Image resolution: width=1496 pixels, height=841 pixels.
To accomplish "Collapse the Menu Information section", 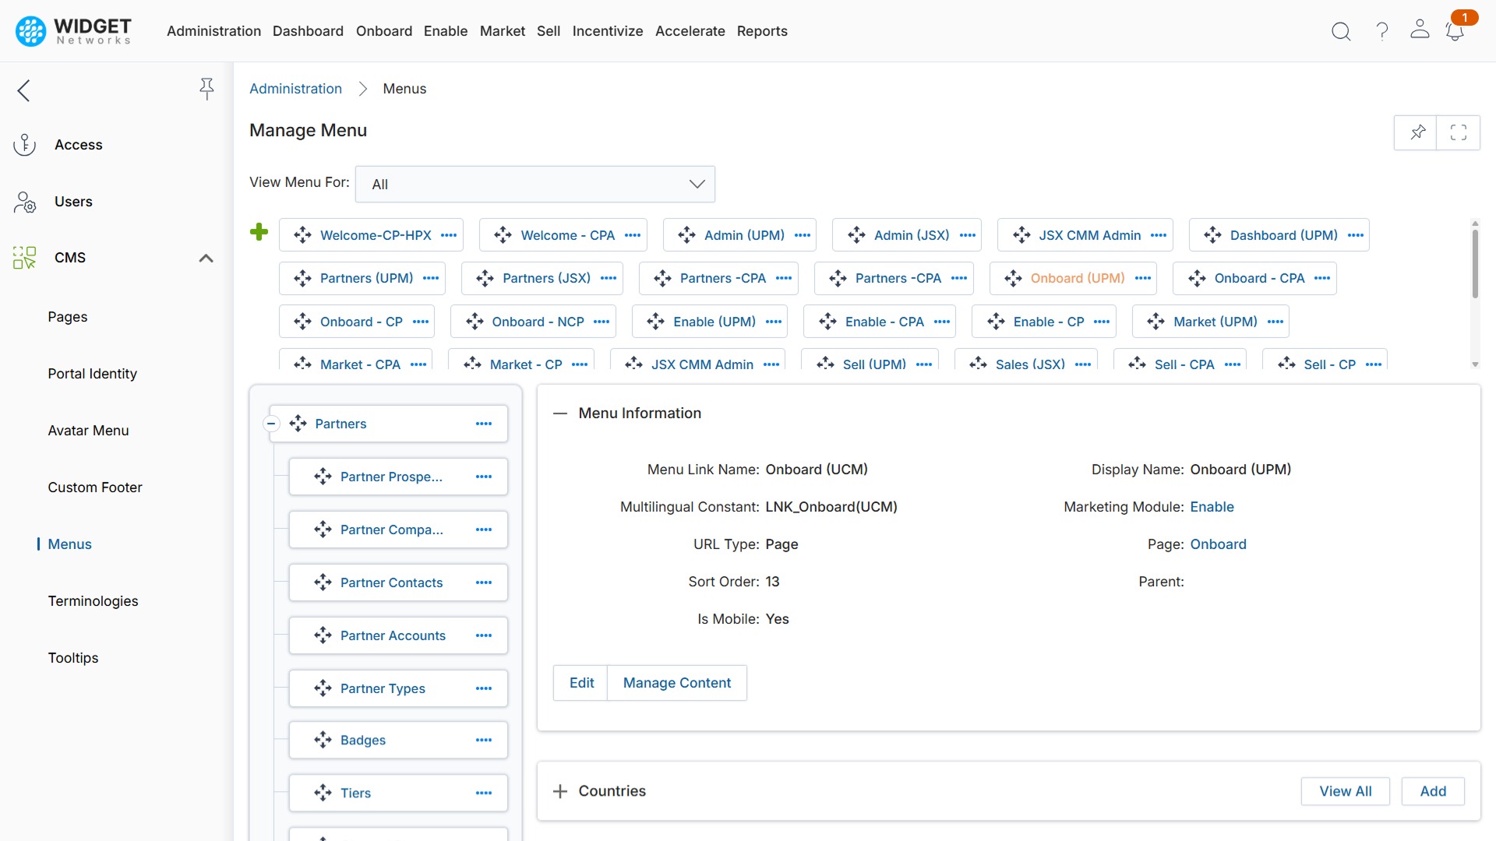I will coord(559,413).
